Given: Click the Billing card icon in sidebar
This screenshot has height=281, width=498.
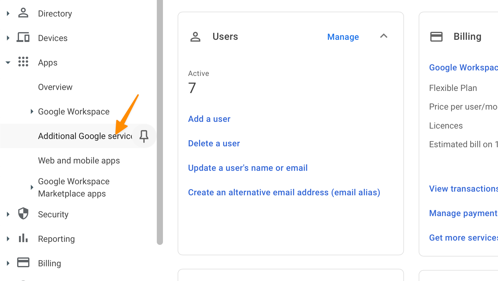Looking at the screenshot, I should 23,263.
